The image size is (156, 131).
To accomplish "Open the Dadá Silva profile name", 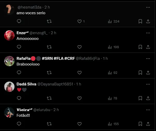I will pyautogui.click(x=26, y=84).
